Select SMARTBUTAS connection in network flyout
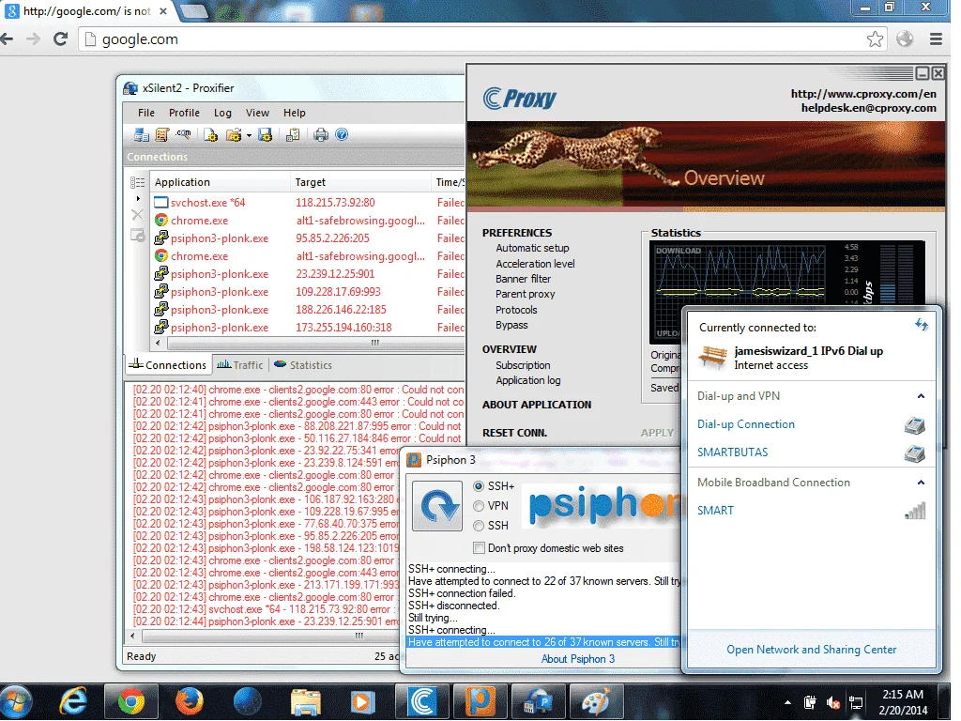The height and width of the screenshot is (721, 961). [x=732, y=453]
